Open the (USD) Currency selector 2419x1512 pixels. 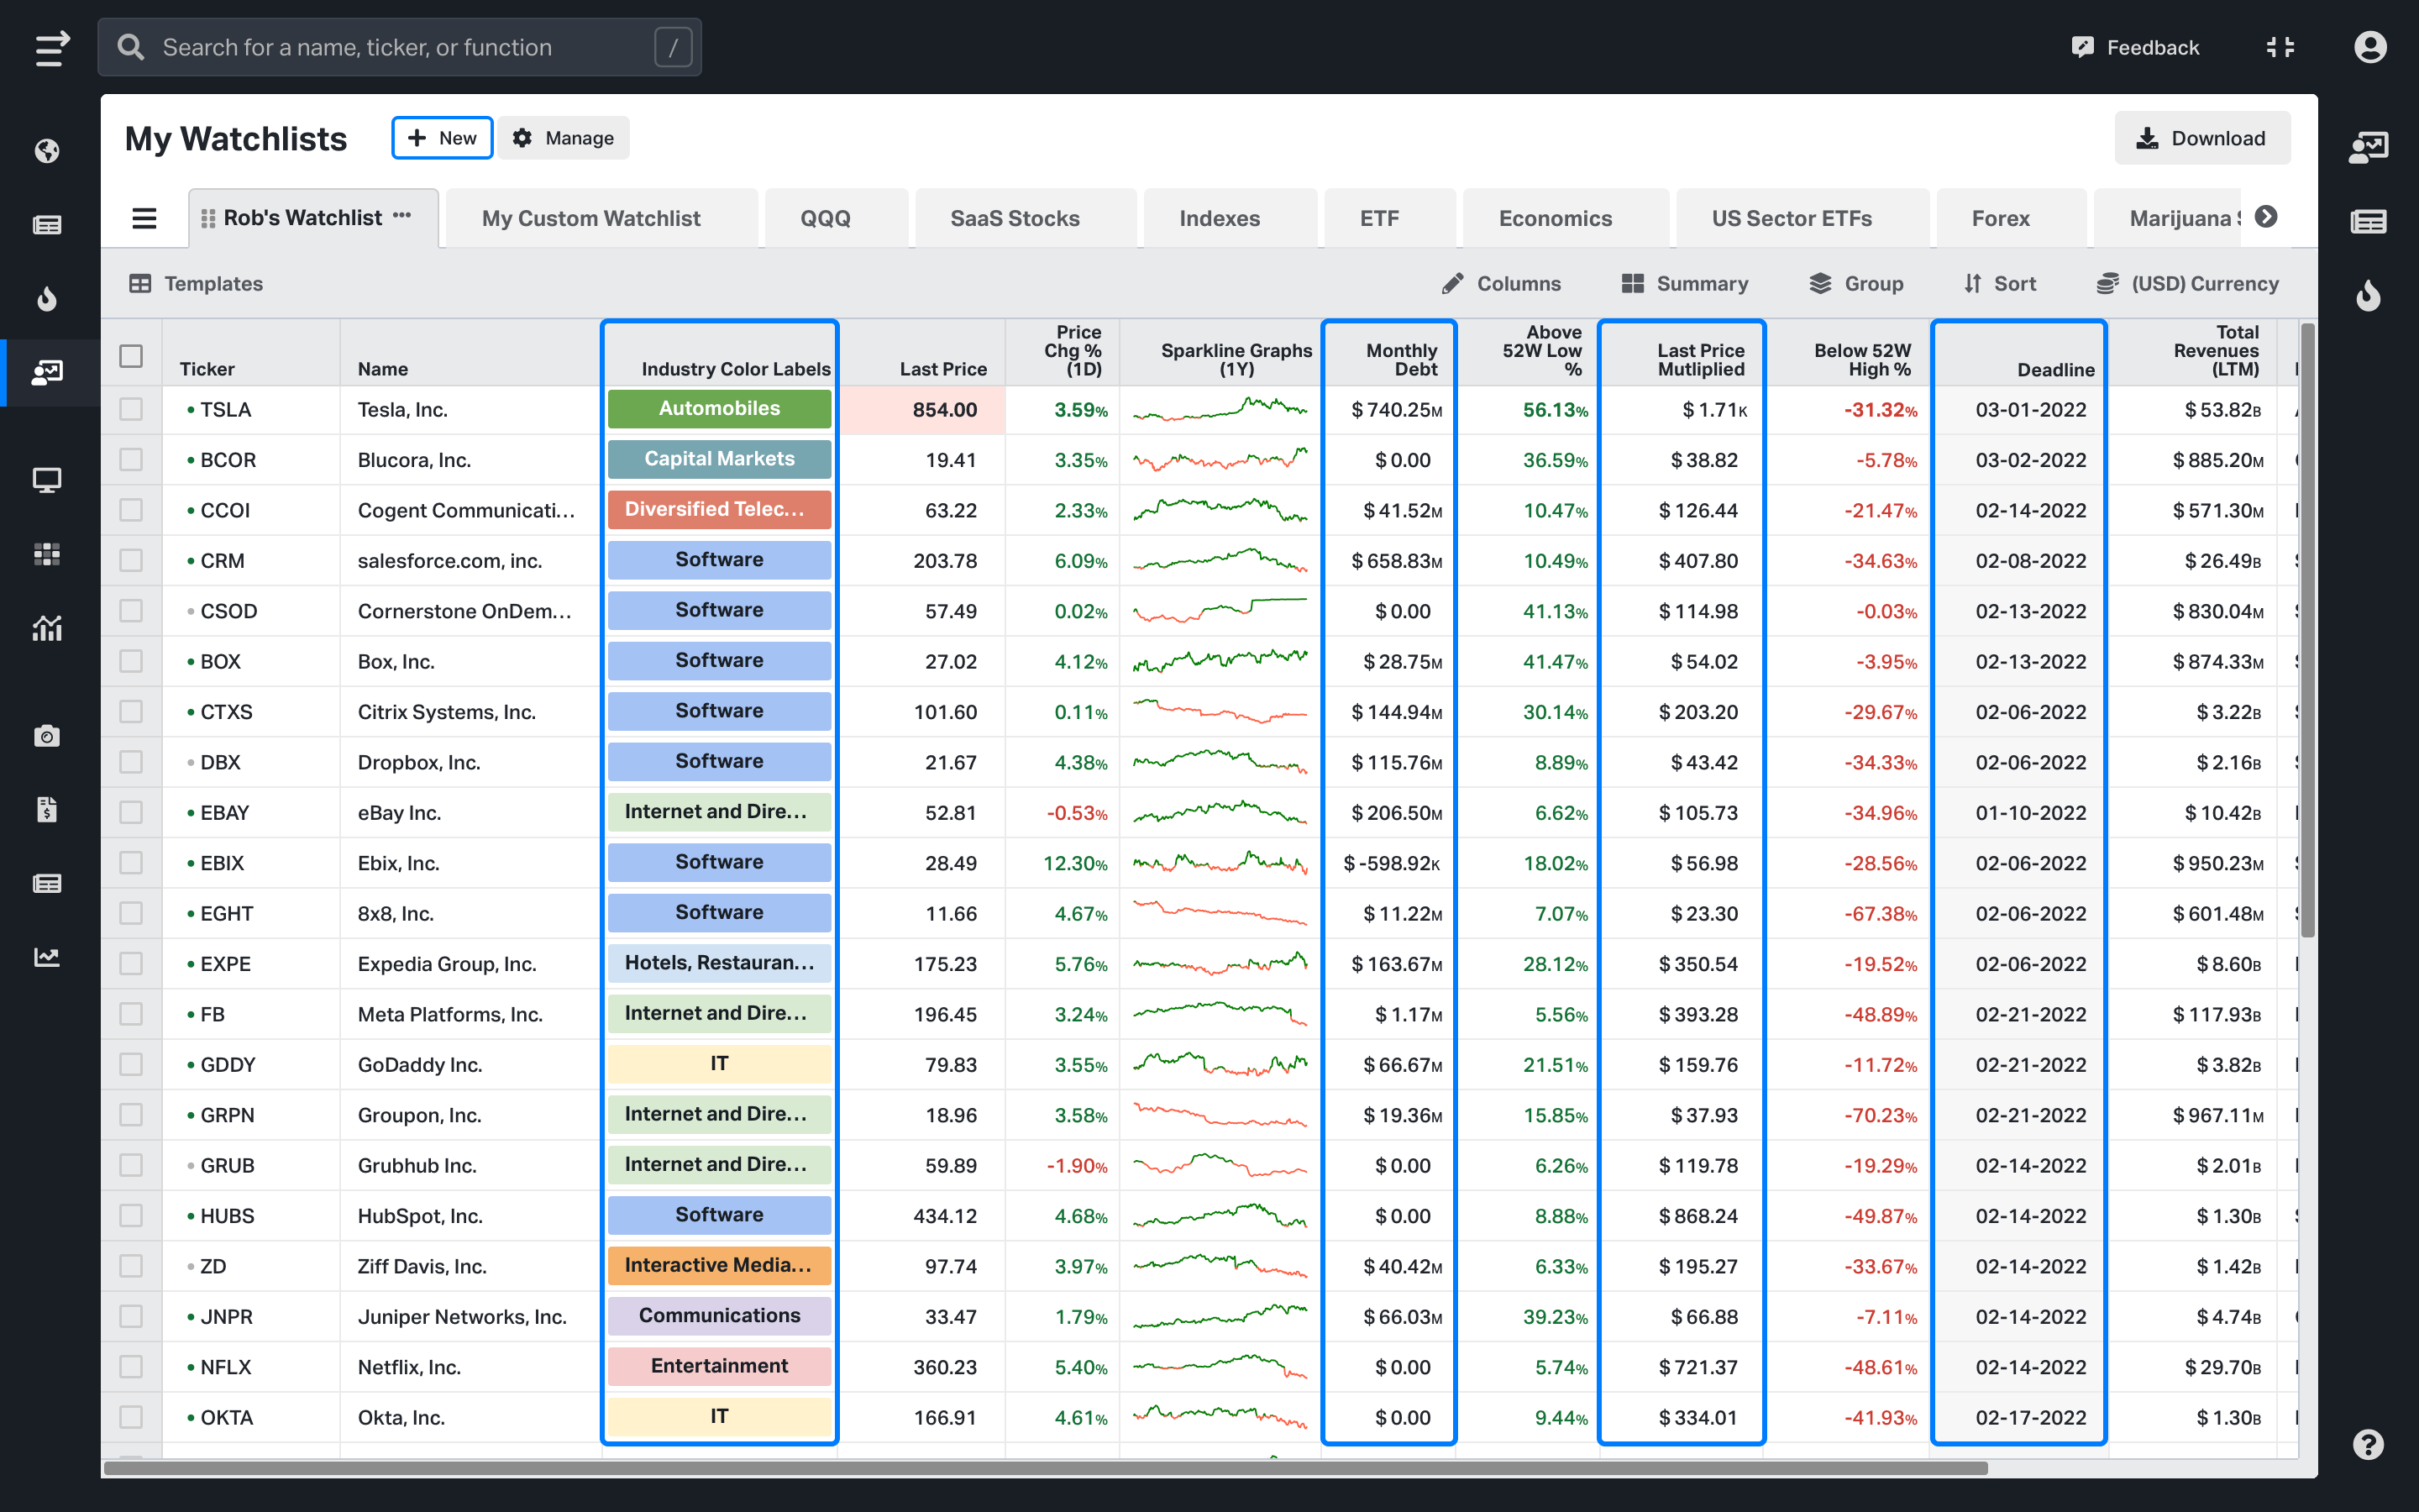2188,284
